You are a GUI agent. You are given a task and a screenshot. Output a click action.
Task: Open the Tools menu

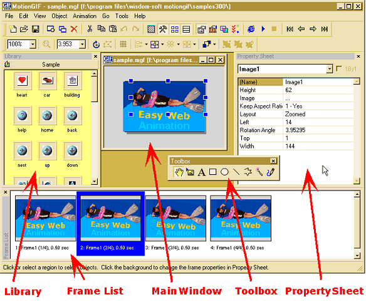click(122, 16)
